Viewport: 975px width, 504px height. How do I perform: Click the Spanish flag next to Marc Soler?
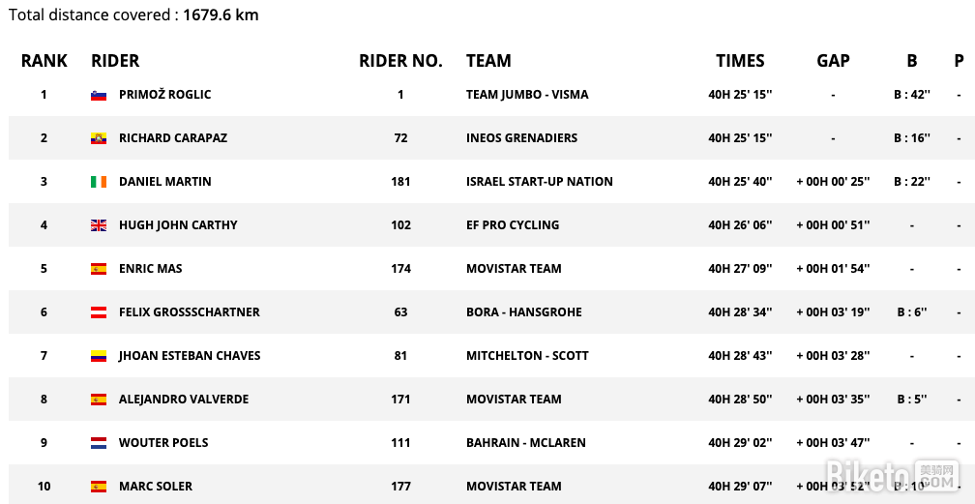click(x=99, y=487)
